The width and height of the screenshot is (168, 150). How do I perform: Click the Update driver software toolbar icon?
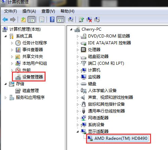click(x=81, y=19)
